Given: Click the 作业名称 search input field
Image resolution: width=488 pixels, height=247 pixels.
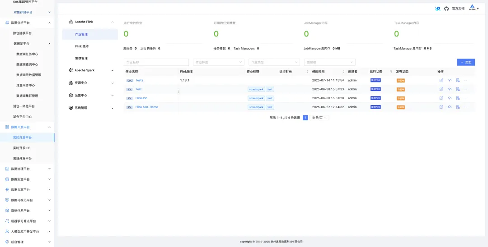Looking at the screenshot, I should tap(156, 62).
